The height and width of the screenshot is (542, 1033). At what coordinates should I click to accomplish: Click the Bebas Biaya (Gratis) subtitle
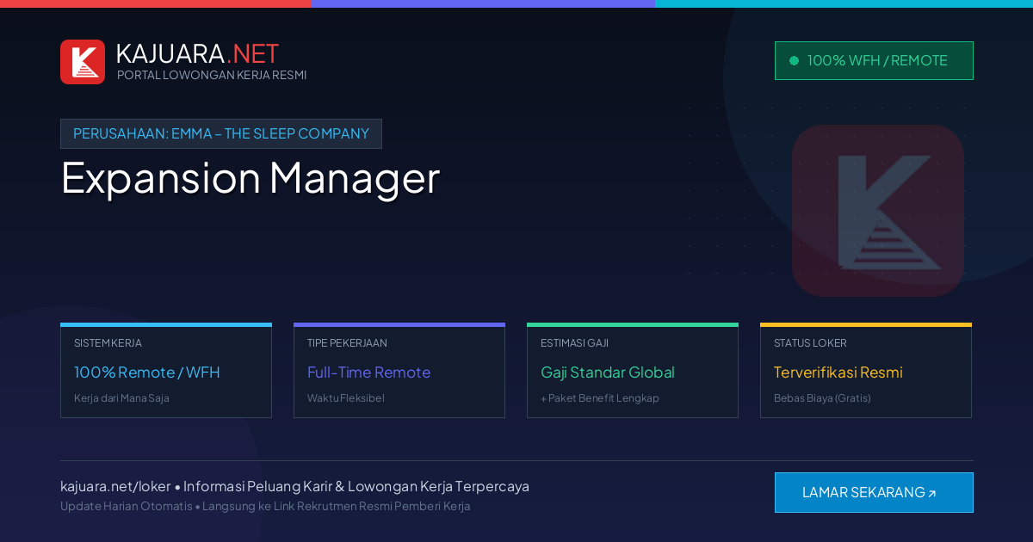click(x=822, y=398)
